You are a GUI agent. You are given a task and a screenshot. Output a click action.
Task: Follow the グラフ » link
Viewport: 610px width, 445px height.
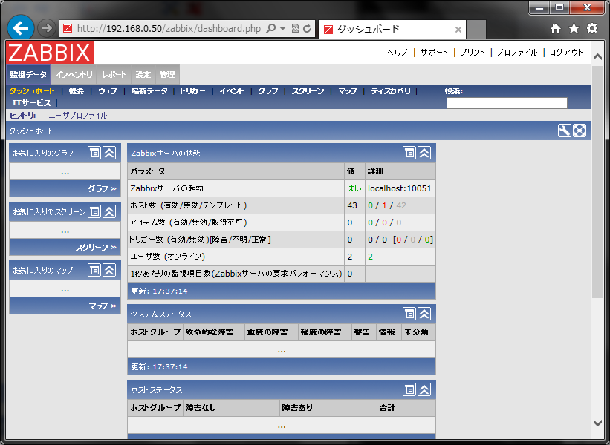point(102,188)
